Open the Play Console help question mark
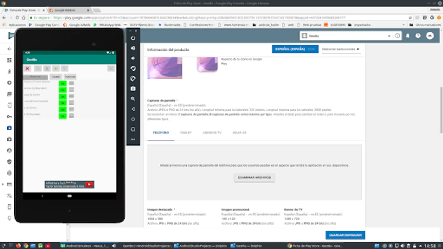The image size is (443, 249). pos(418,36)
